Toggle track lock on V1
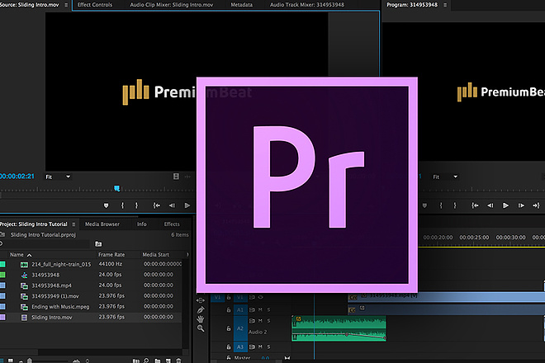The height and width of the screenshot is (363, 545). pos(229,297)
